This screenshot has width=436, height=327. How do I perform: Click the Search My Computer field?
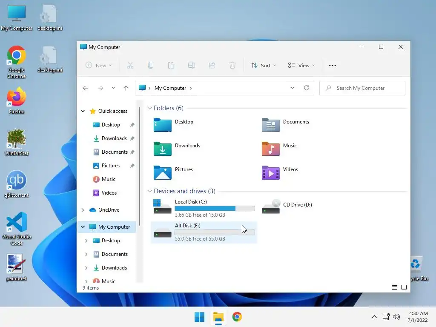pos(362,88)
